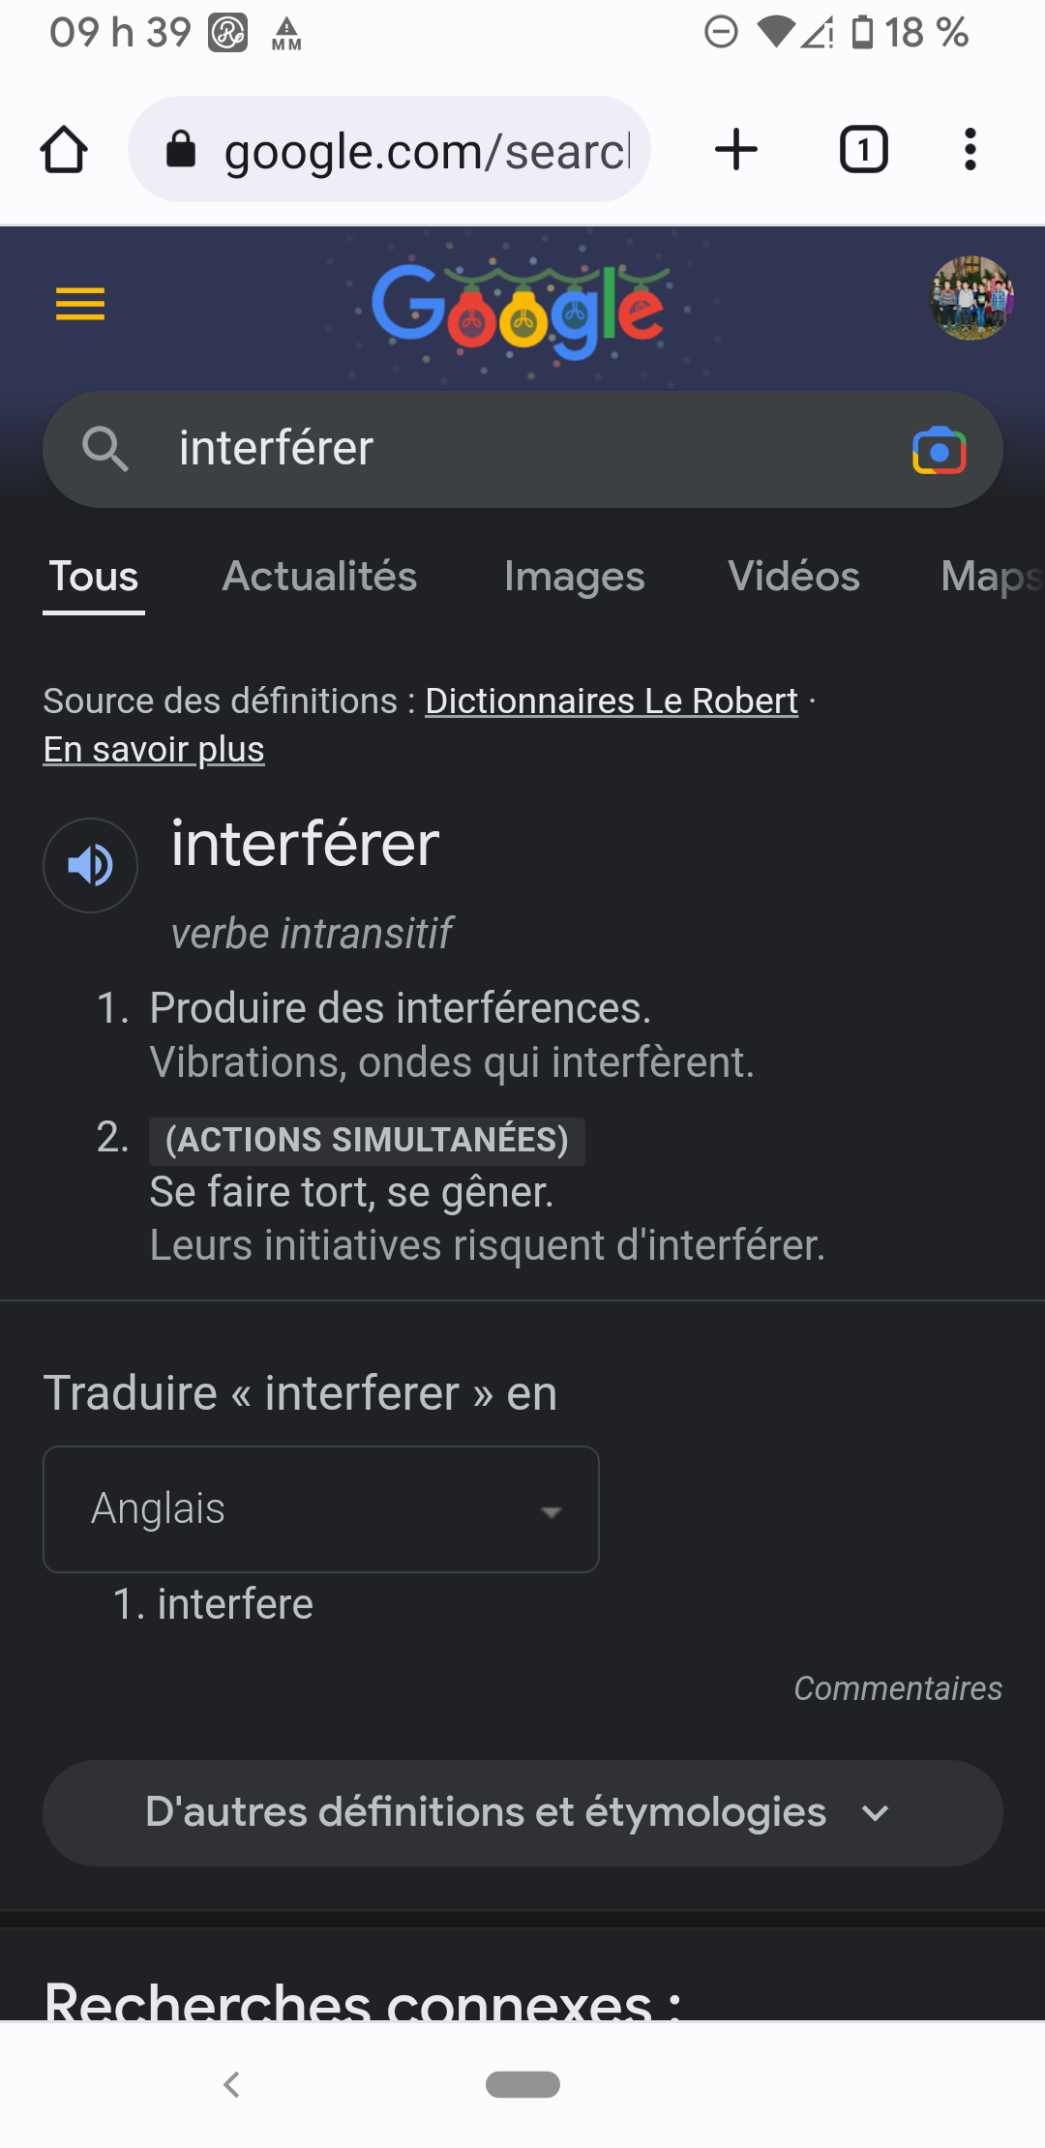Switch to the Actualités tab
Viewport: 1045px width, 2148px height.
pyautogui.click(x=319, y=577)
